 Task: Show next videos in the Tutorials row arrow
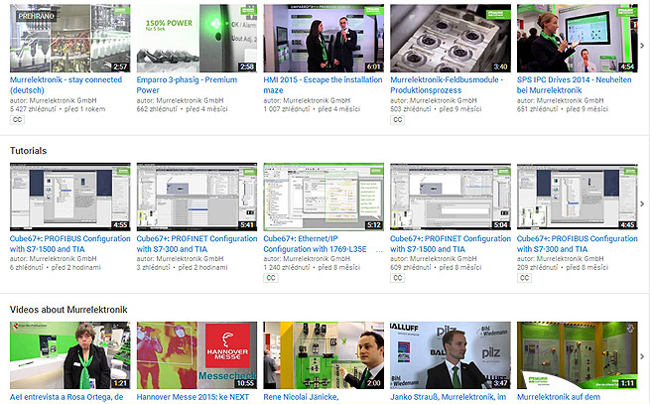pyautogui.click(x=642, y=203)
